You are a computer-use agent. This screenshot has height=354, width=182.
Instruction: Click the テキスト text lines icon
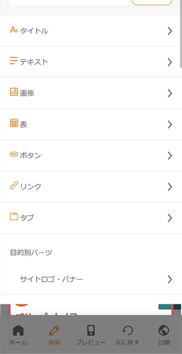point(14,61)
